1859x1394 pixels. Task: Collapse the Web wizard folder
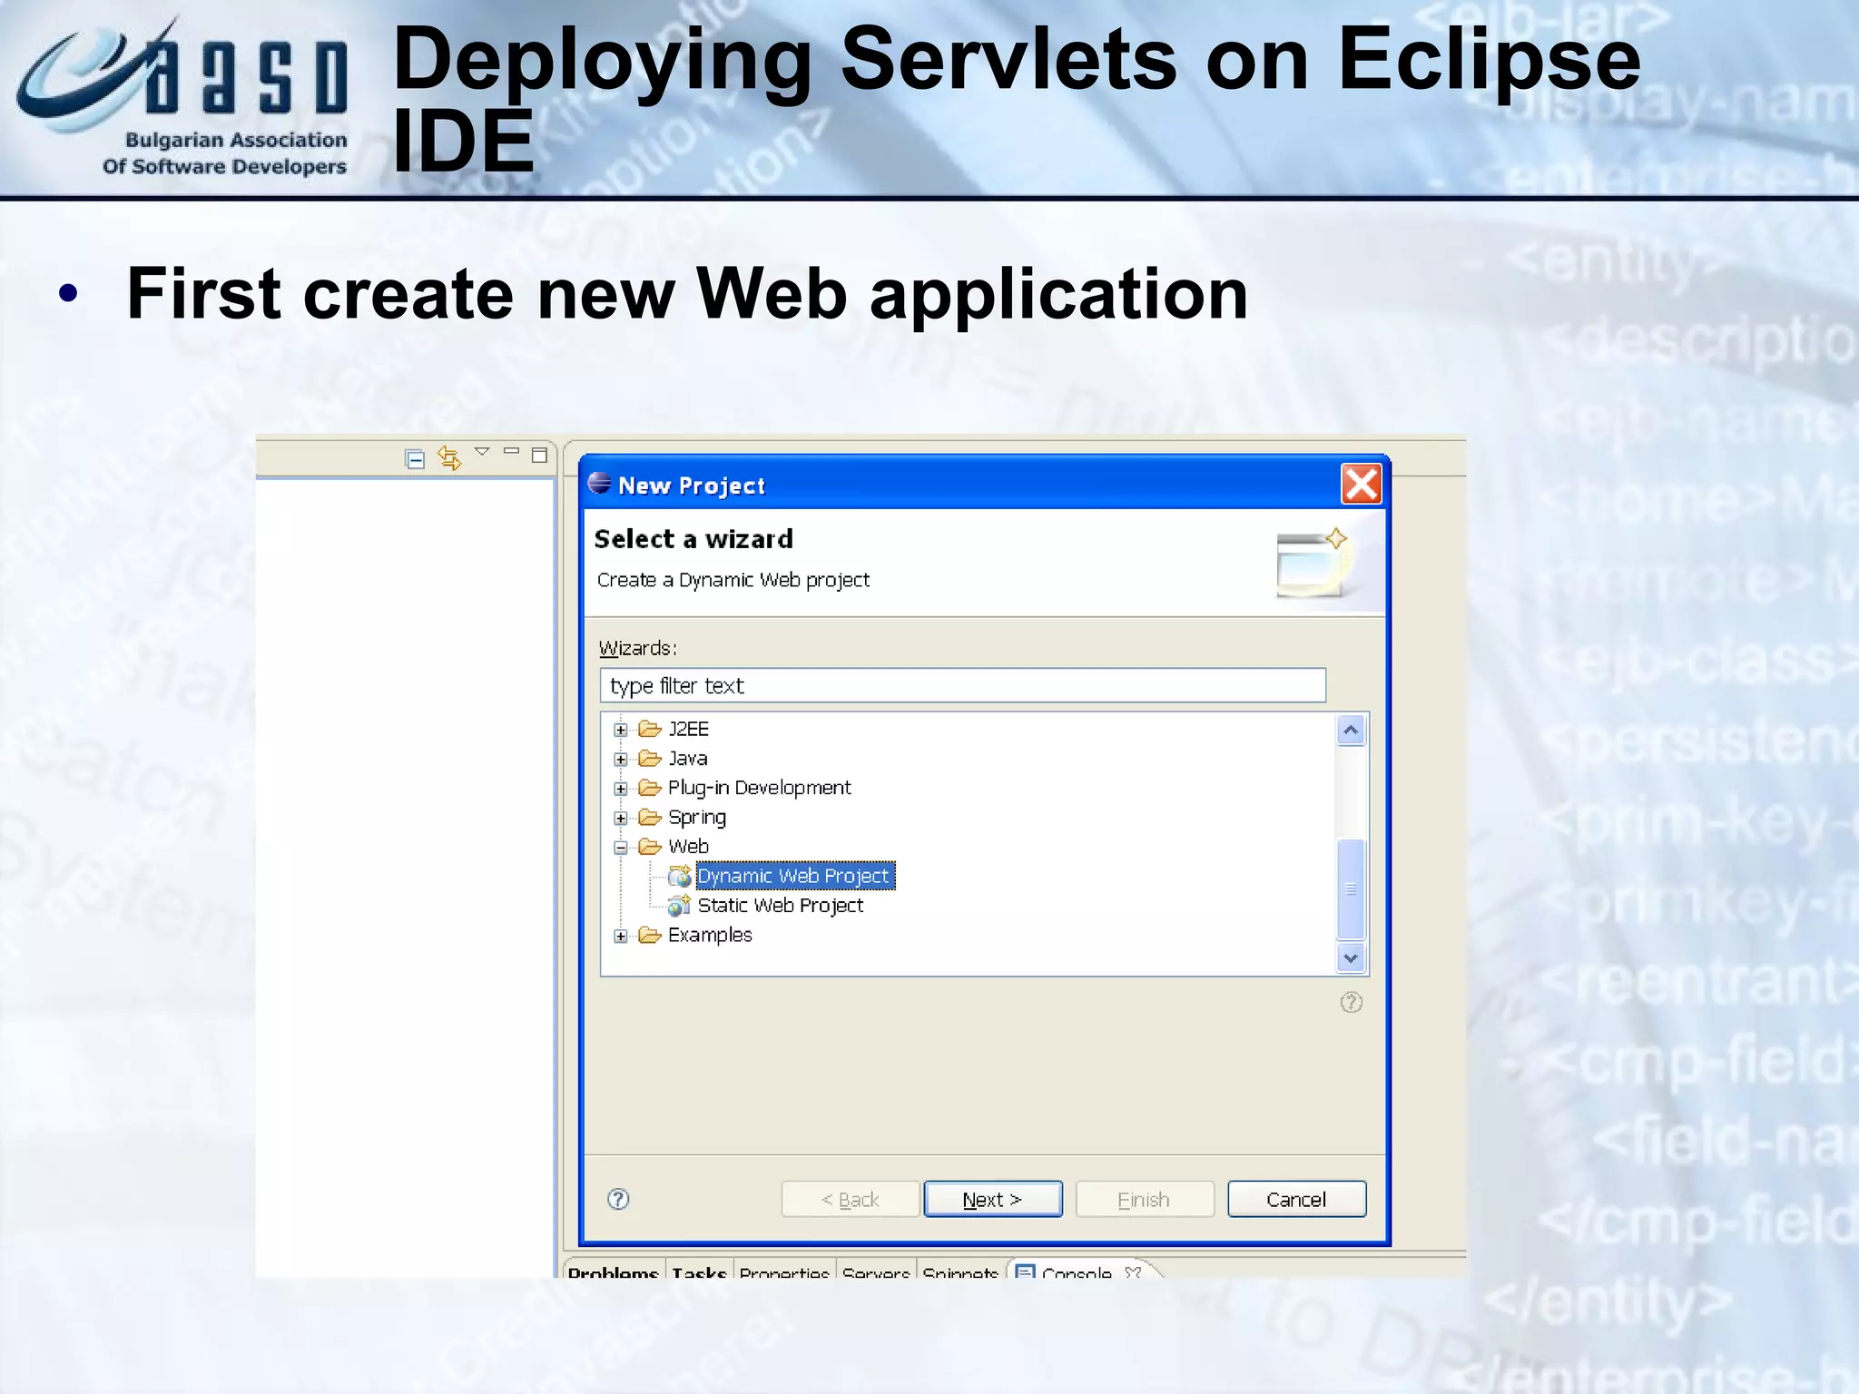point(621,848)
